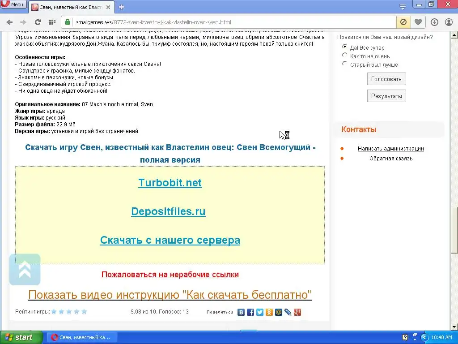Screen dimensions: 458x344
Task: Click Пожаловаться на нерабочие ссылки link
Action: [x=170, y=275]
